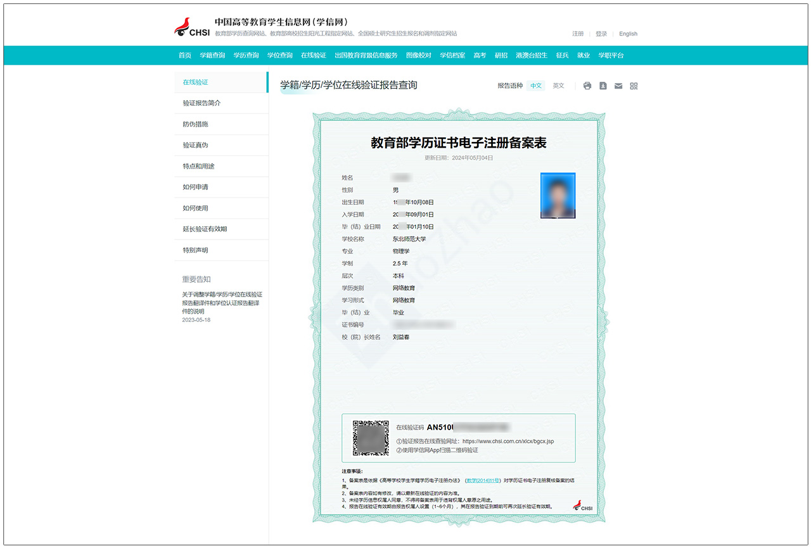Print the verification report
The image size is (811, 548).
pos(587,86)
